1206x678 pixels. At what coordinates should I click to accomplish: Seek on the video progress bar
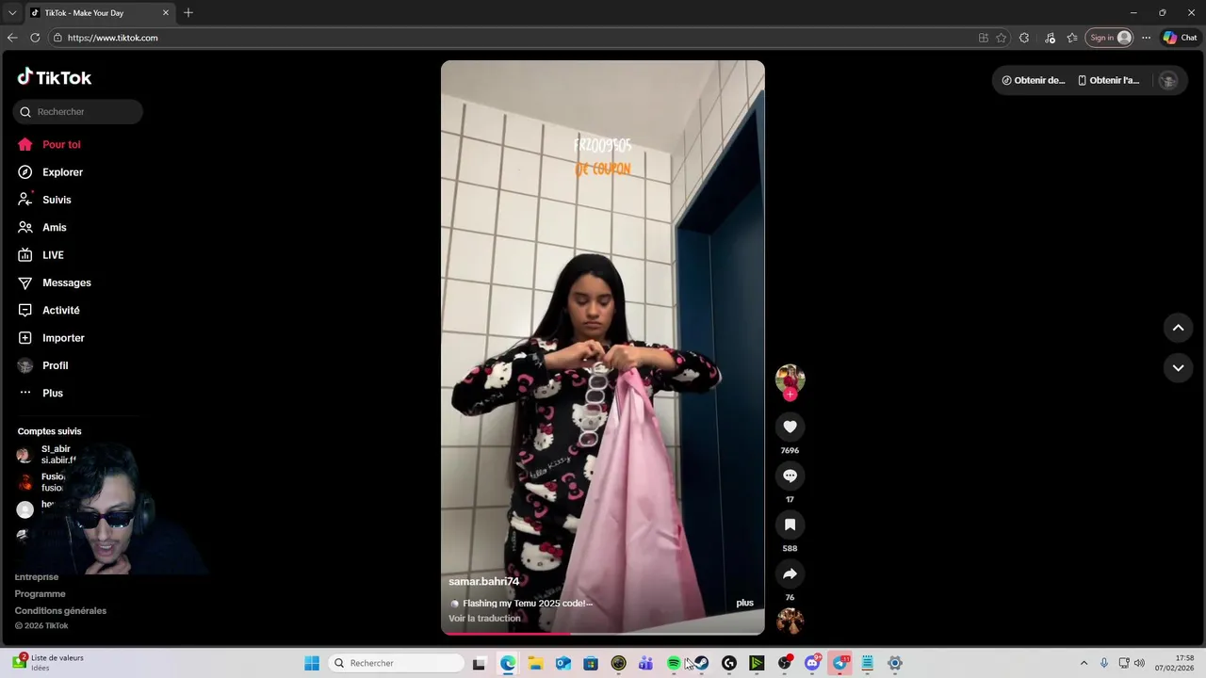point(603,633)
